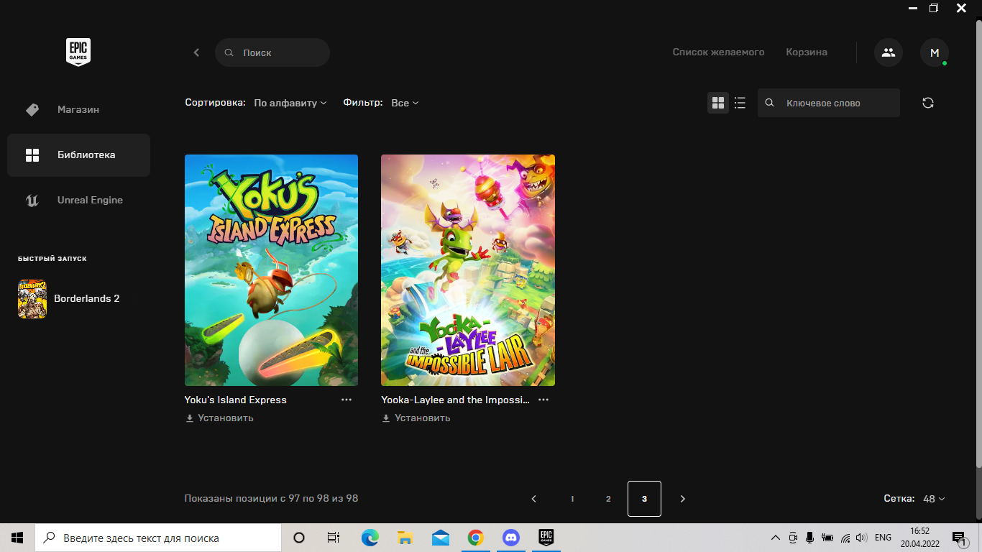Open the battery status tray icon
The image size is (982, 552).
pyautogui.click(x=827, y=538)
